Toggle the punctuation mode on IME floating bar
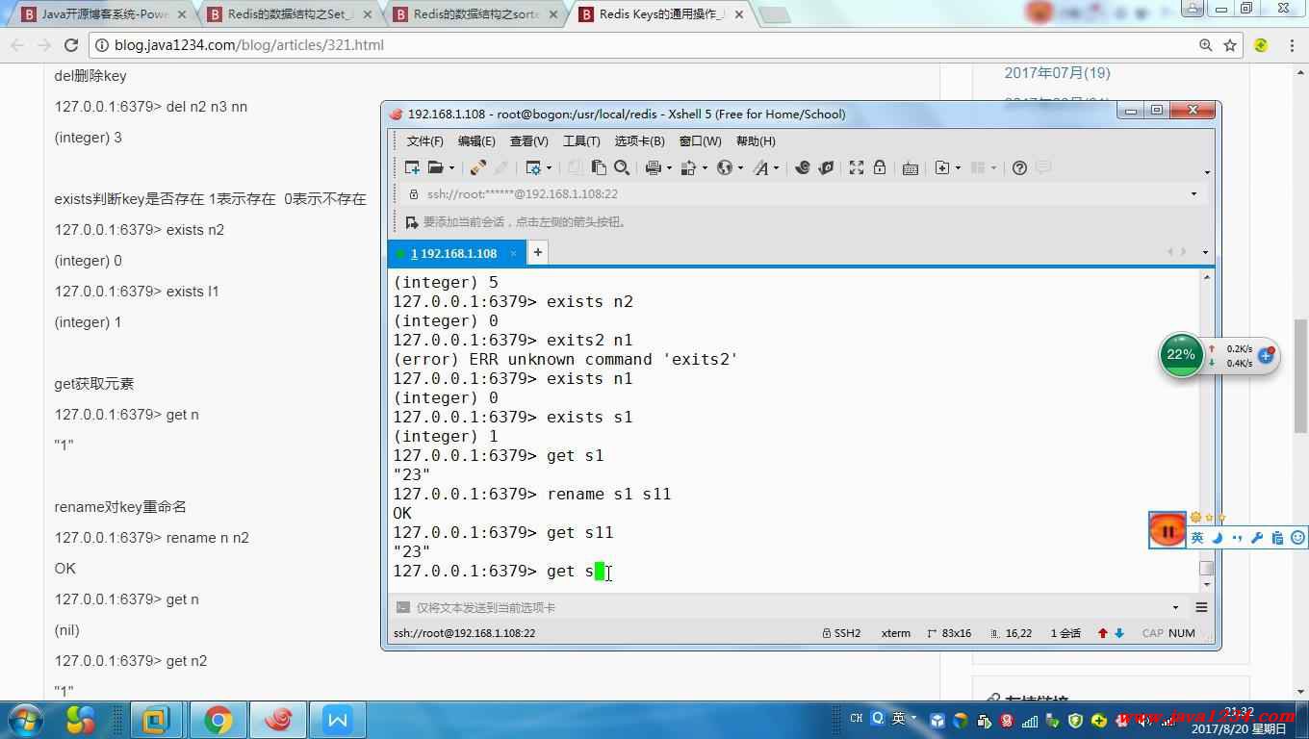Image resolution: width=1309 pixels, height=739 pixels. 1238,538
